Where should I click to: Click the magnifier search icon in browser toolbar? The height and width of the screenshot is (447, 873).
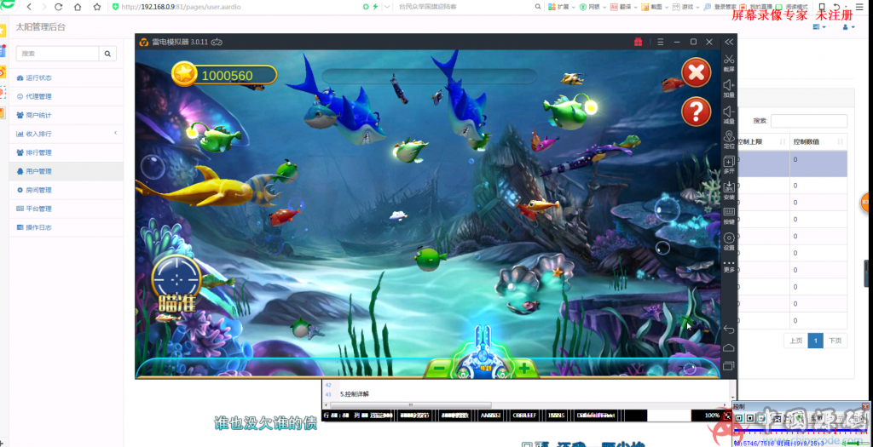(538, 7)
